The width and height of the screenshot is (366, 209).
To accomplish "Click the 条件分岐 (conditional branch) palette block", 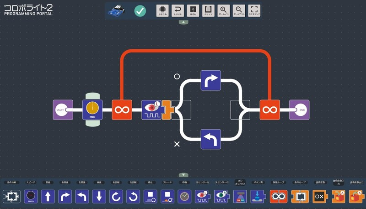I will 11,197.
